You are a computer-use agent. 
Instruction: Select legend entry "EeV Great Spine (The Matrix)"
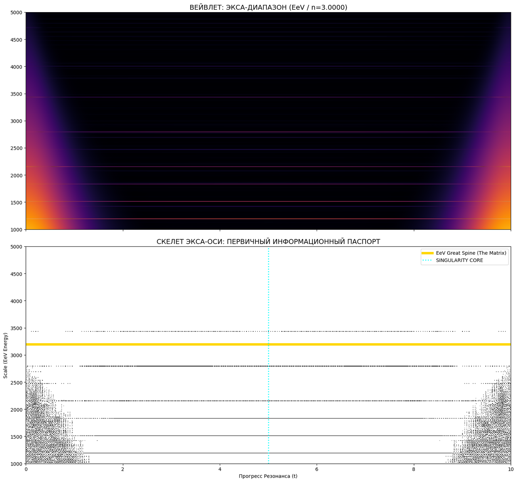point(471,253)
